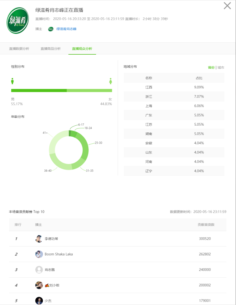This screenshot has height=305, width=236.
Task: Select the 江西 province row
Action: [x=174, y=87]
